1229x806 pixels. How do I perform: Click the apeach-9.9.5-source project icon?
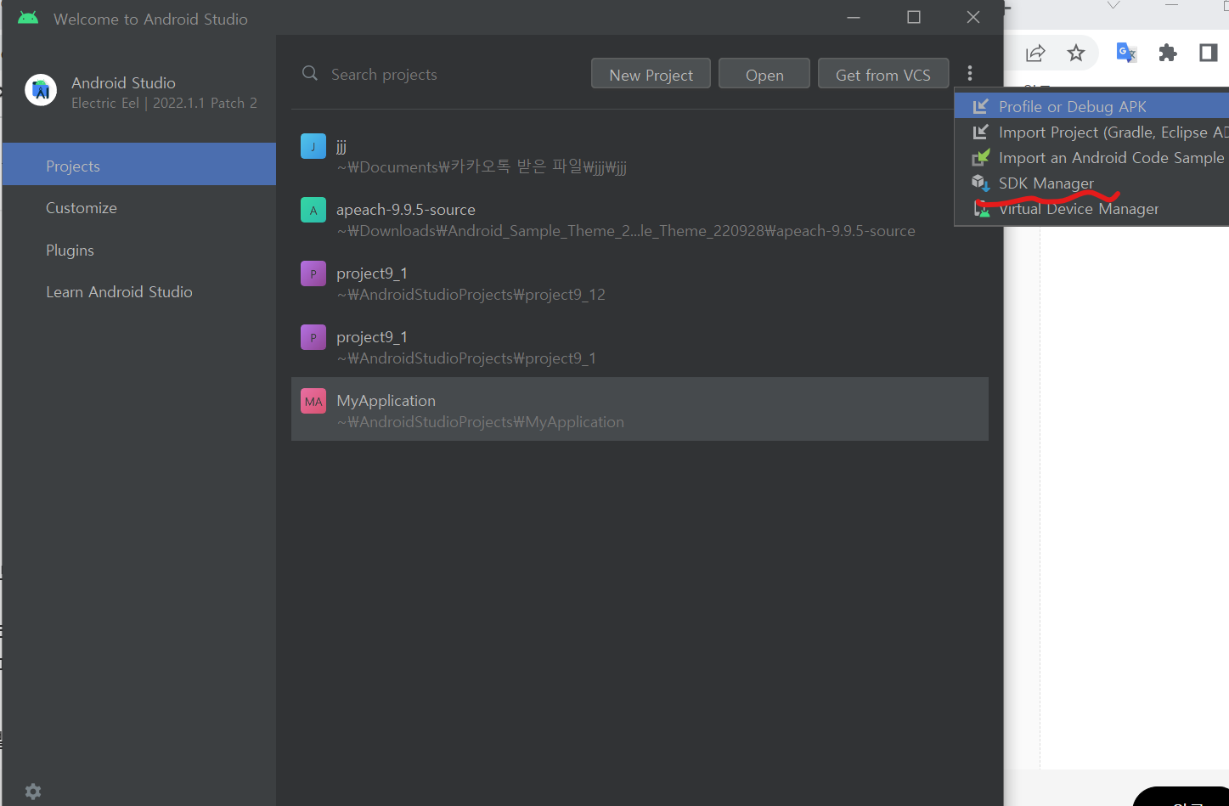pos(313,210)
